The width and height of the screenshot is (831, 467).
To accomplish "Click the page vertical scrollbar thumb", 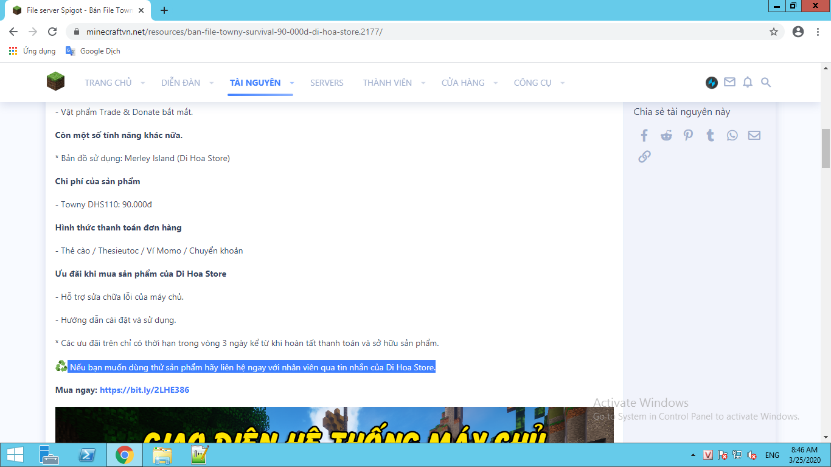I will tap(826, 148).
